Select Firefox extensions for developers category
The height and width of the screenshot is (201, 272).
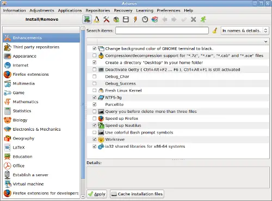(41, 193)
